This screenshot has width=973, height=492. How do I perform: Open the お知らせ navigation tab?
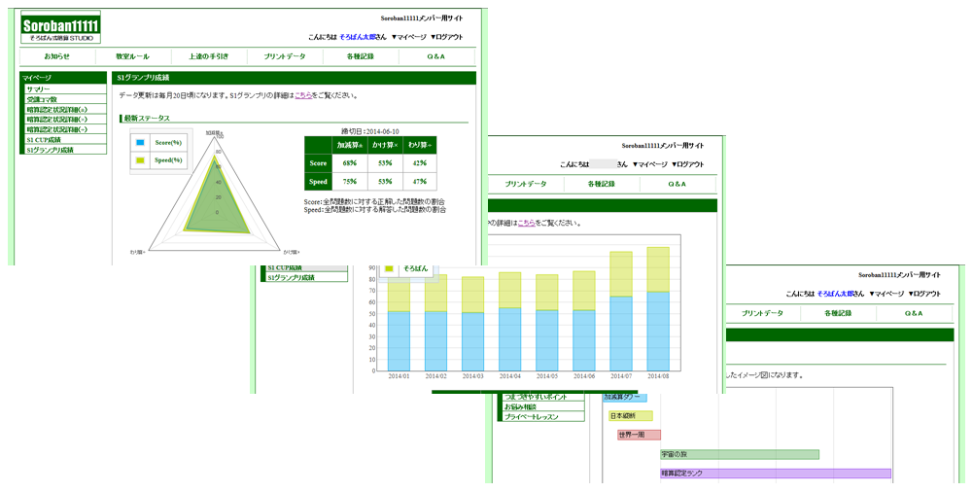[x=56, y=57]
